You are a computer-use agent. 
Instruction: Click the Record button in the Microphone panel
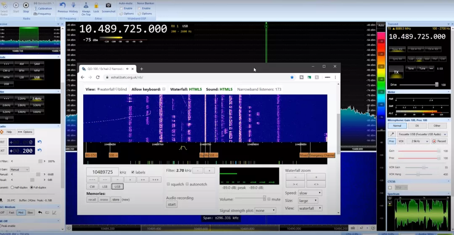438,141
